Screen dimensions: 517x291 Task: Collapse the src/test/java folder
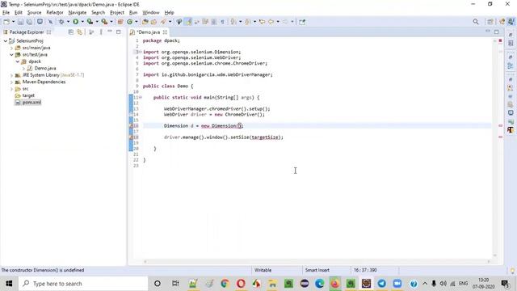[11, 55]
